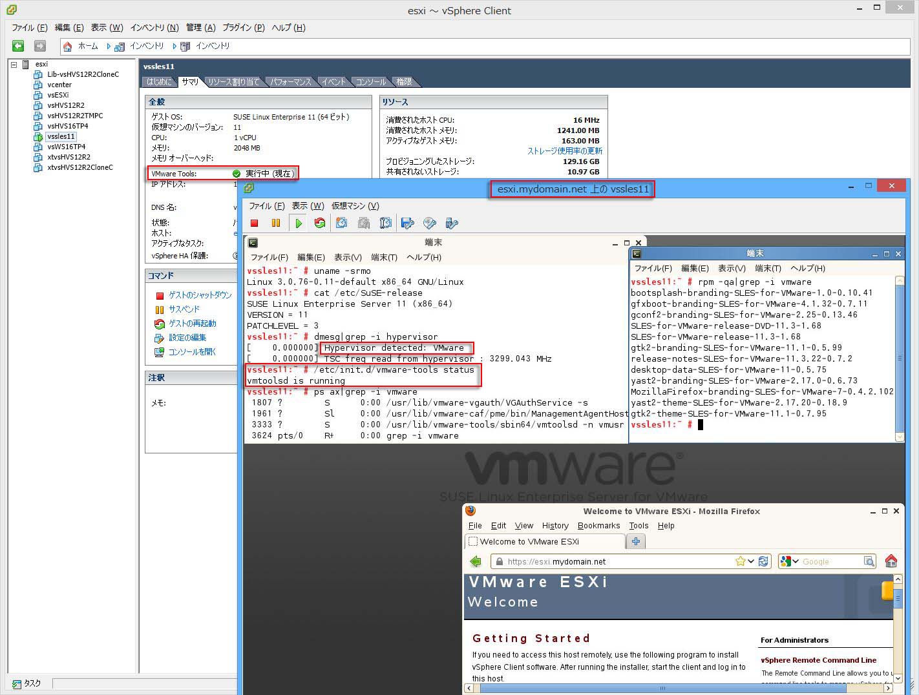This screenshot has width=919, height=695.
Task: Click the VM console window title icon
Action: pyautogui.click(x=249, y=188)
